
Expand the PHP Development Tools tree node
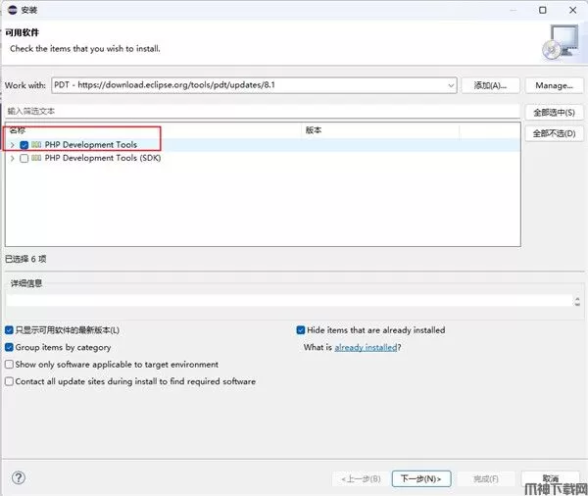tap(13, 145)
